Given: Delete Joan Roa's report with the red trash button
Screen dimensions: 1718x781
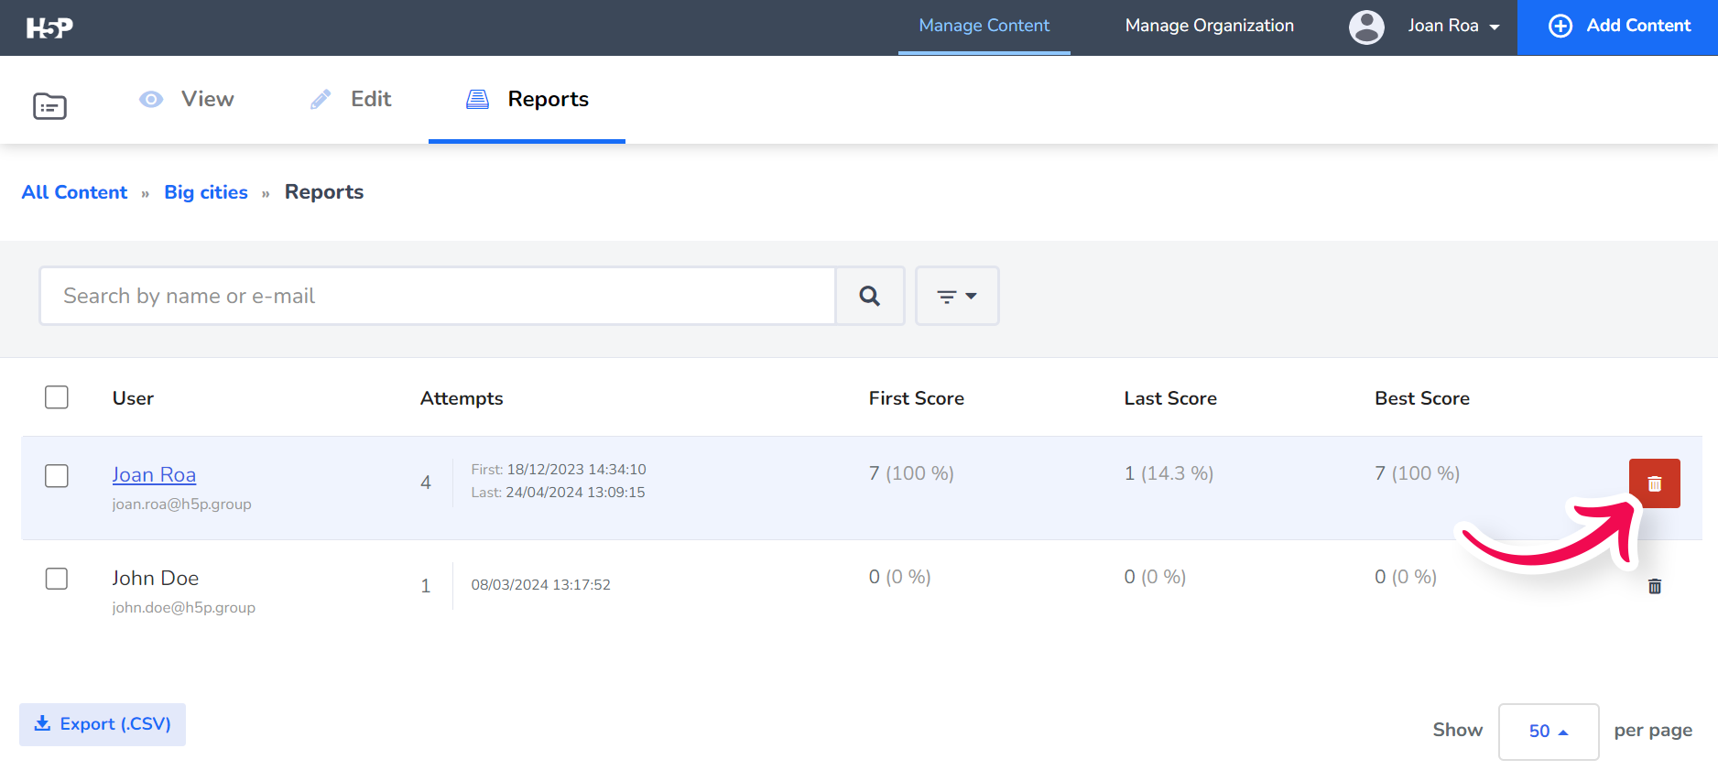Looking at the screenshot, I should pyautogui.click(x=1654, y=483).
